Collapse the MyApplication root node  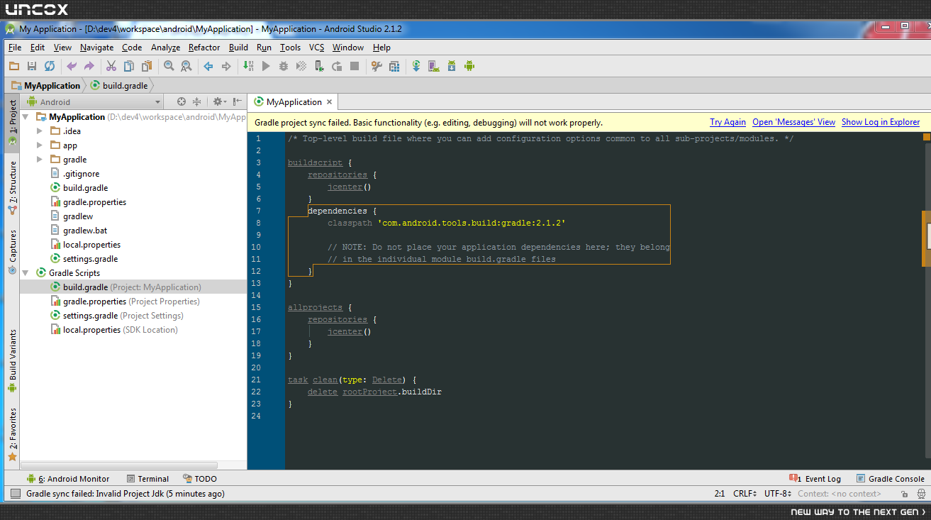click(26, 117)
